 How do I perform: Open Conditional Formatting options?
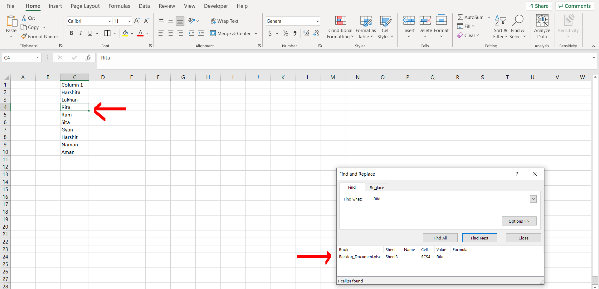[340, 27]
